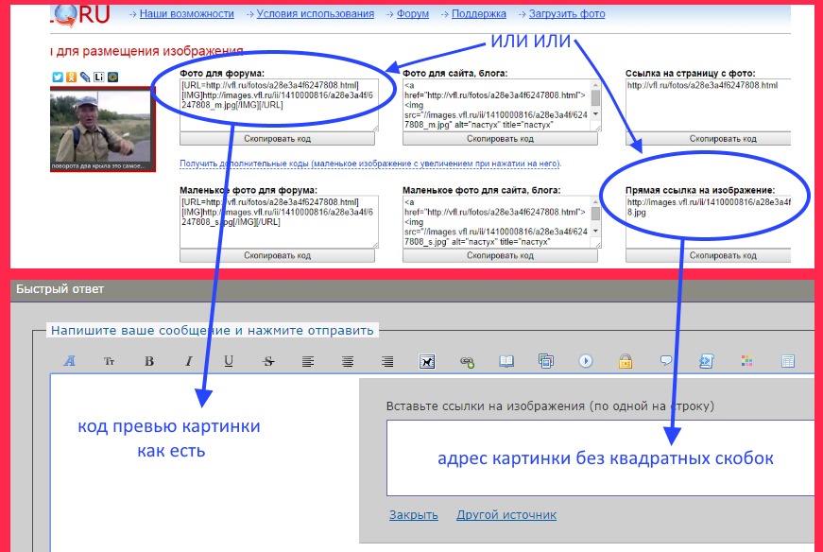Click the padlock hidden-text icon
The height and width of the screenshot is (552, 823).
pyautogui.click(x=626, y=361)
